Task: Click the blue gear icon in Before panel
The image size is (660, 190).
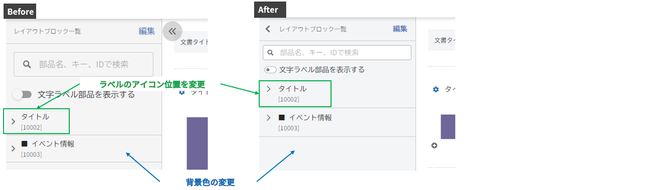Action: (x=182, y=93)
